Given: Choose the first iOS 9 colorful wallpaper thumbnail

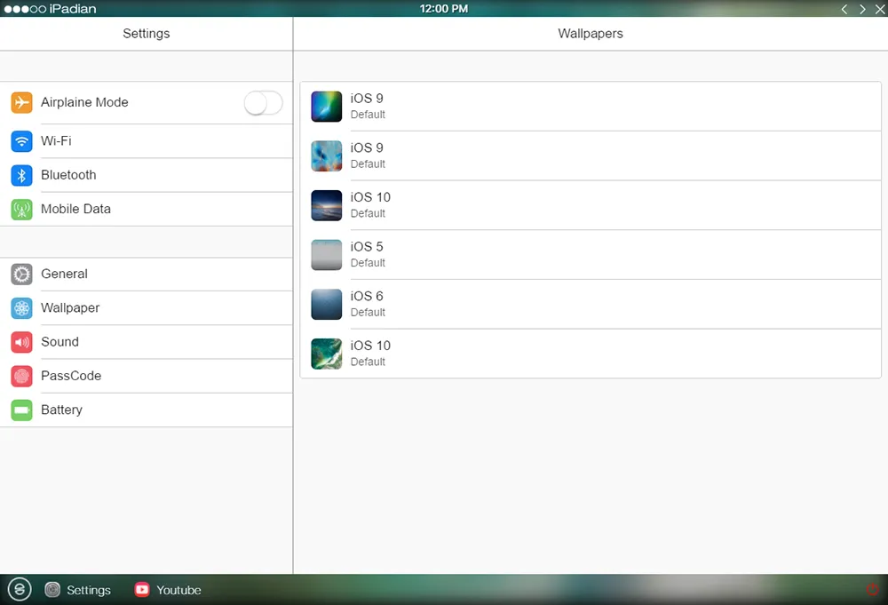Looking at the screenshot, I should pyautogui.click(x=326, y=107).
